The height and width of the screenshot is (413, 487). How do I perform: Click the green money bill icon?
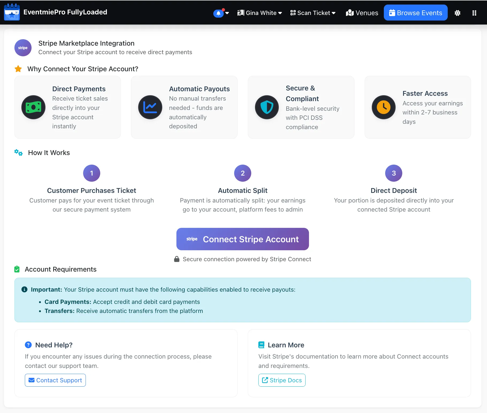coord(33,107)
